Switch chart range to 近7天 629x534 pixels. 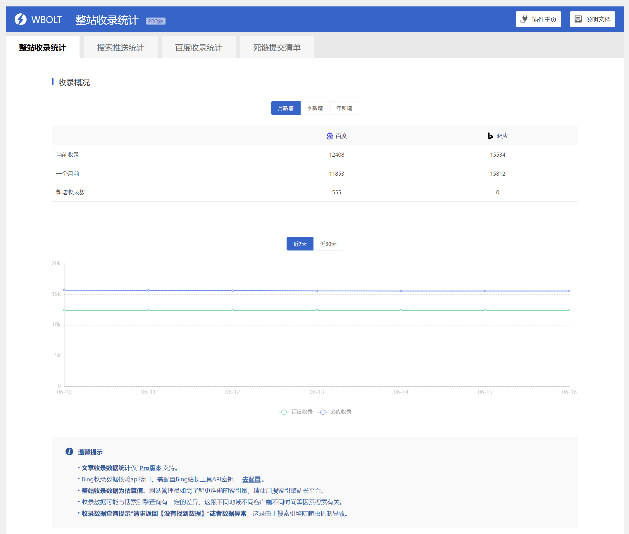pos(299,244)
